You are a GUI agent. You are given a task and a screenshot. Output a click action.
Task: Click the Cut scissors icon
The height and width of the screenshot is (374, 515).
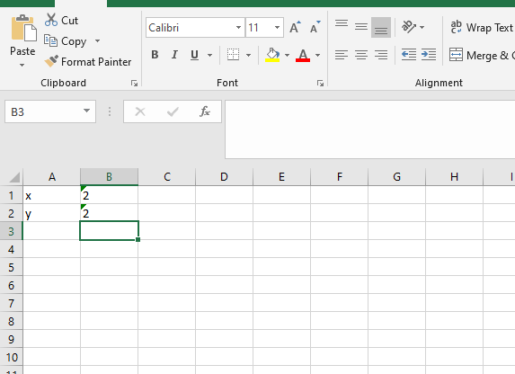(x=51, y=20)
